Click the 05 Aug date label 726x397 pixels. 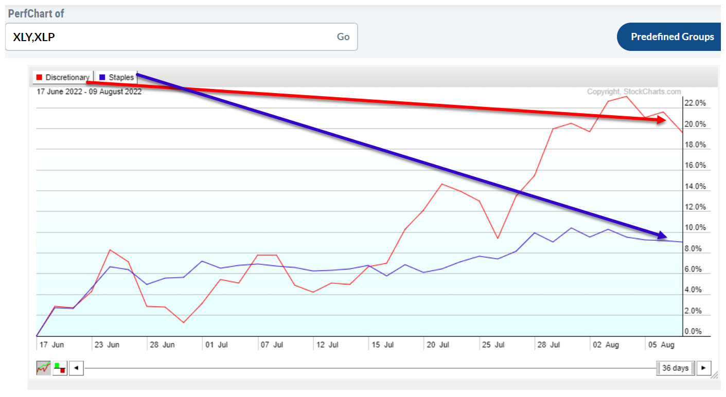click(x=660, y=345)
